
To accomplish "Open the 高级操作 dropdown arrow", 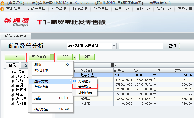I will click(52, 57).
